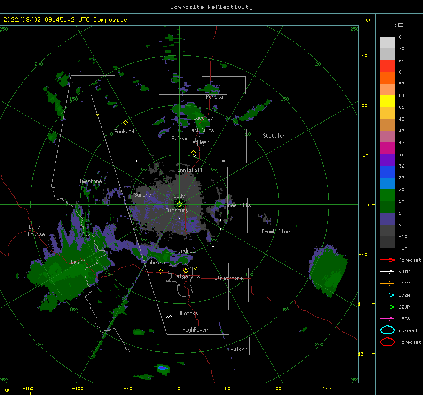Click the 39 dBZ magenta color swatch
This screenshot has width=423, height=395.
coord(387,148)
